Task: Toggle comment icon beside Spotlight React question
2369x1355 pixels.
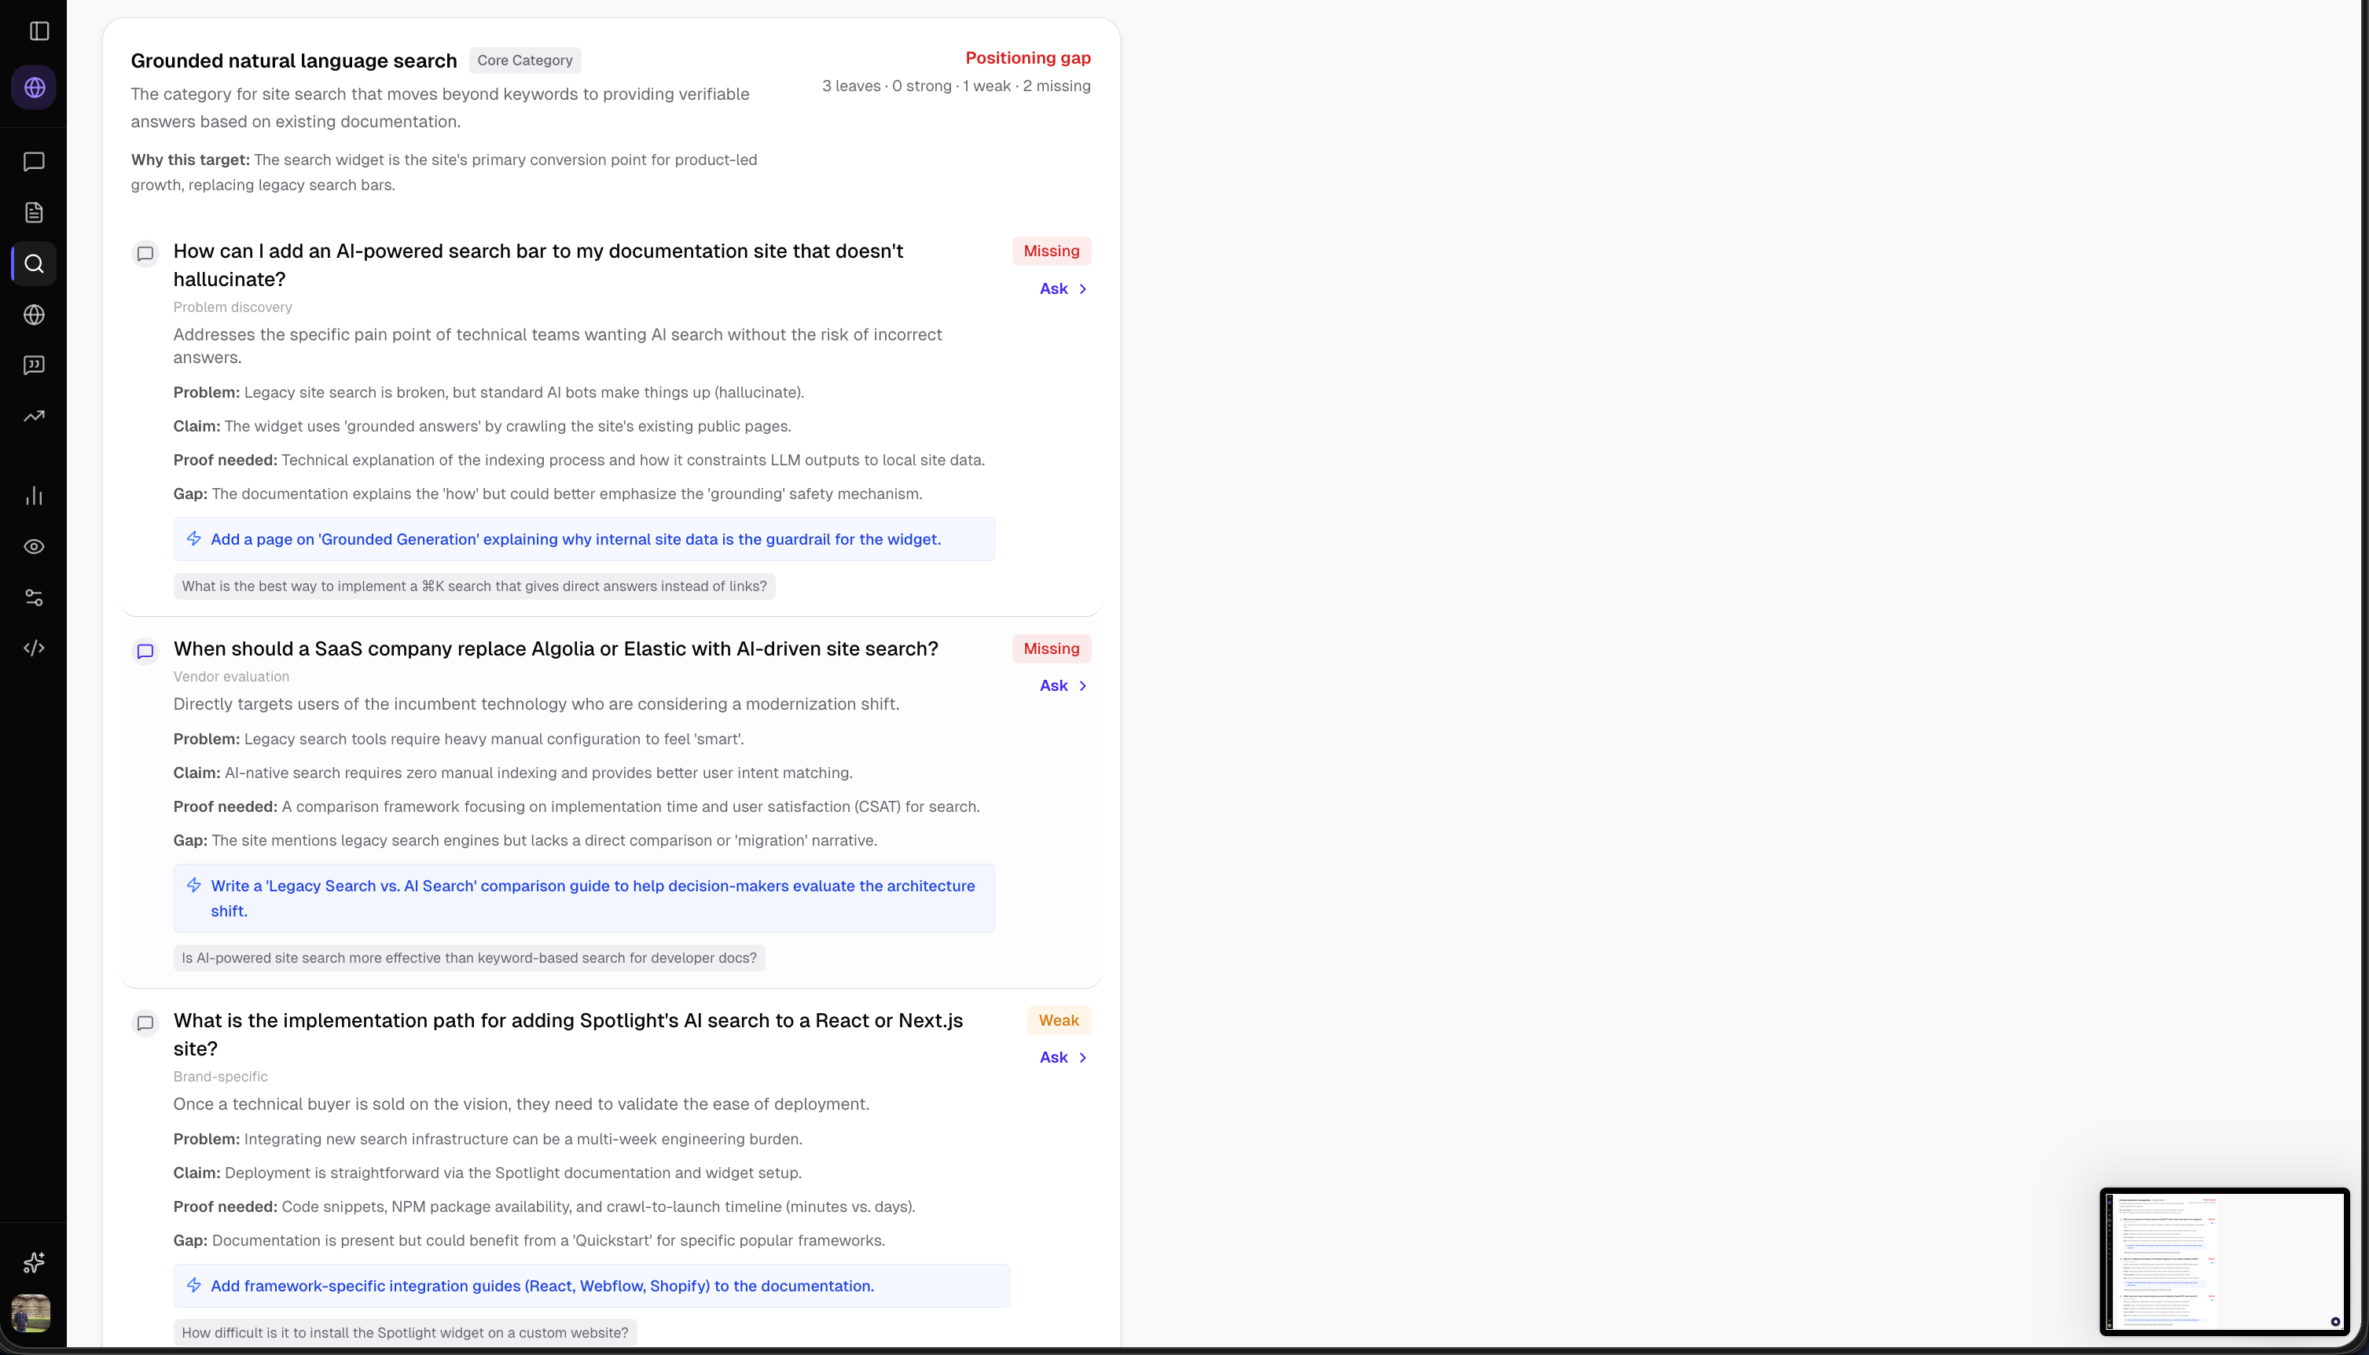Action: pyautogui.click(x=145, y=1023)
